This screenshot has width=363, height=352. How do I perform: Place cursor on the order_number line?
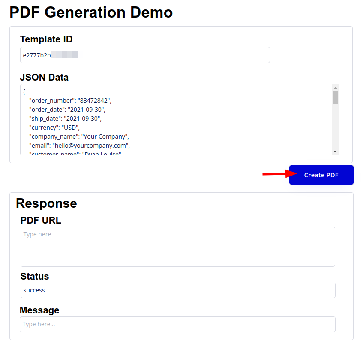click(x=70, y=101)
